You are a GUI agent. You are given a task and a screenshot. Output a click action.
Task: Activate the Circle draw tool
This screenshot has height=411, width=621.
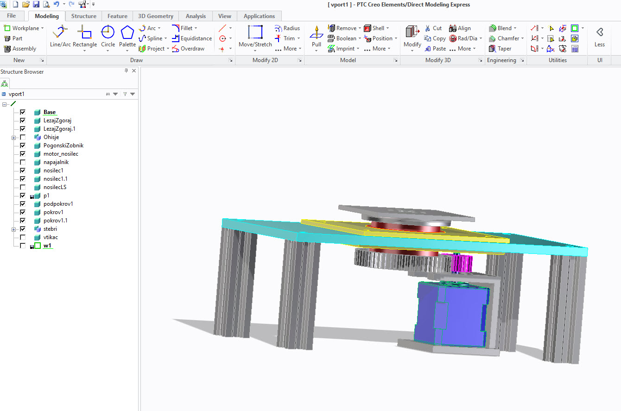108,36
